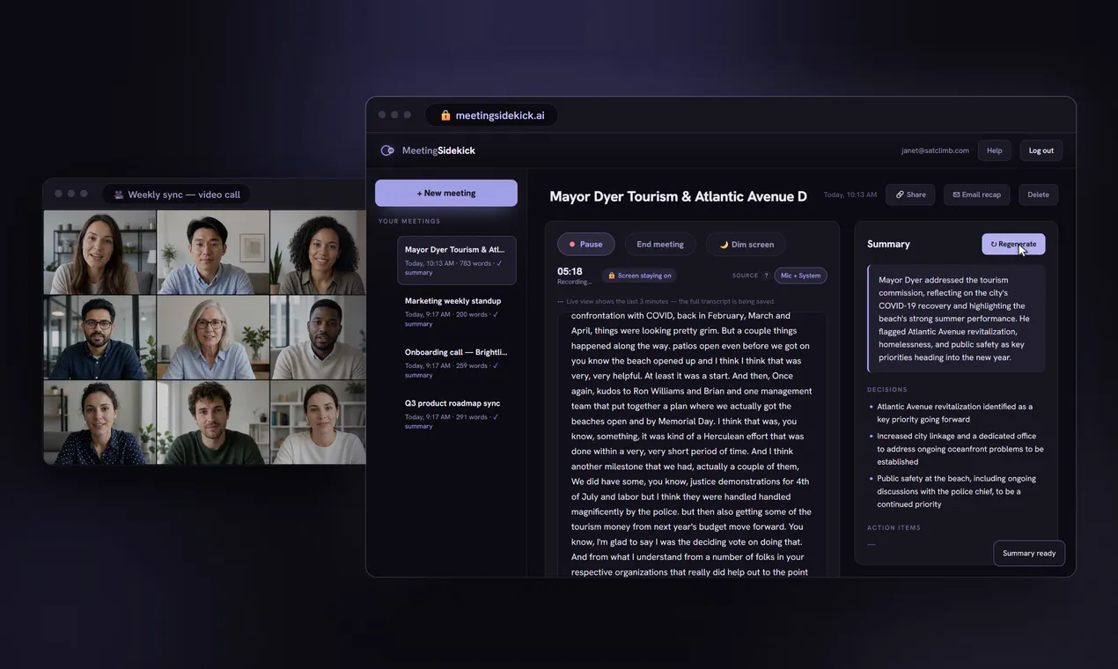Click the Atlantic Avenue revitalization decision bullet
Image resolution: width=1118 pixels, height=669 pixels.
[955, 413]
